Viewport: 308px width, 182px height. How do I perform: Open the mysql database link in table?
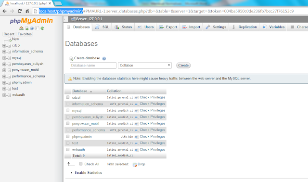(x=77, y=111)
